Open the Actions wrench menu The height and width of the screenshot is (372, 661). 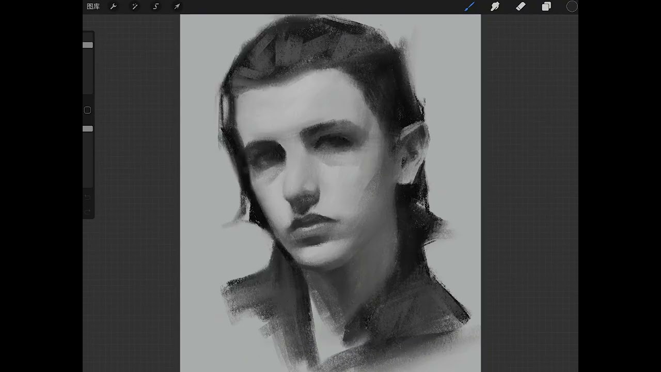click(114, 7)
